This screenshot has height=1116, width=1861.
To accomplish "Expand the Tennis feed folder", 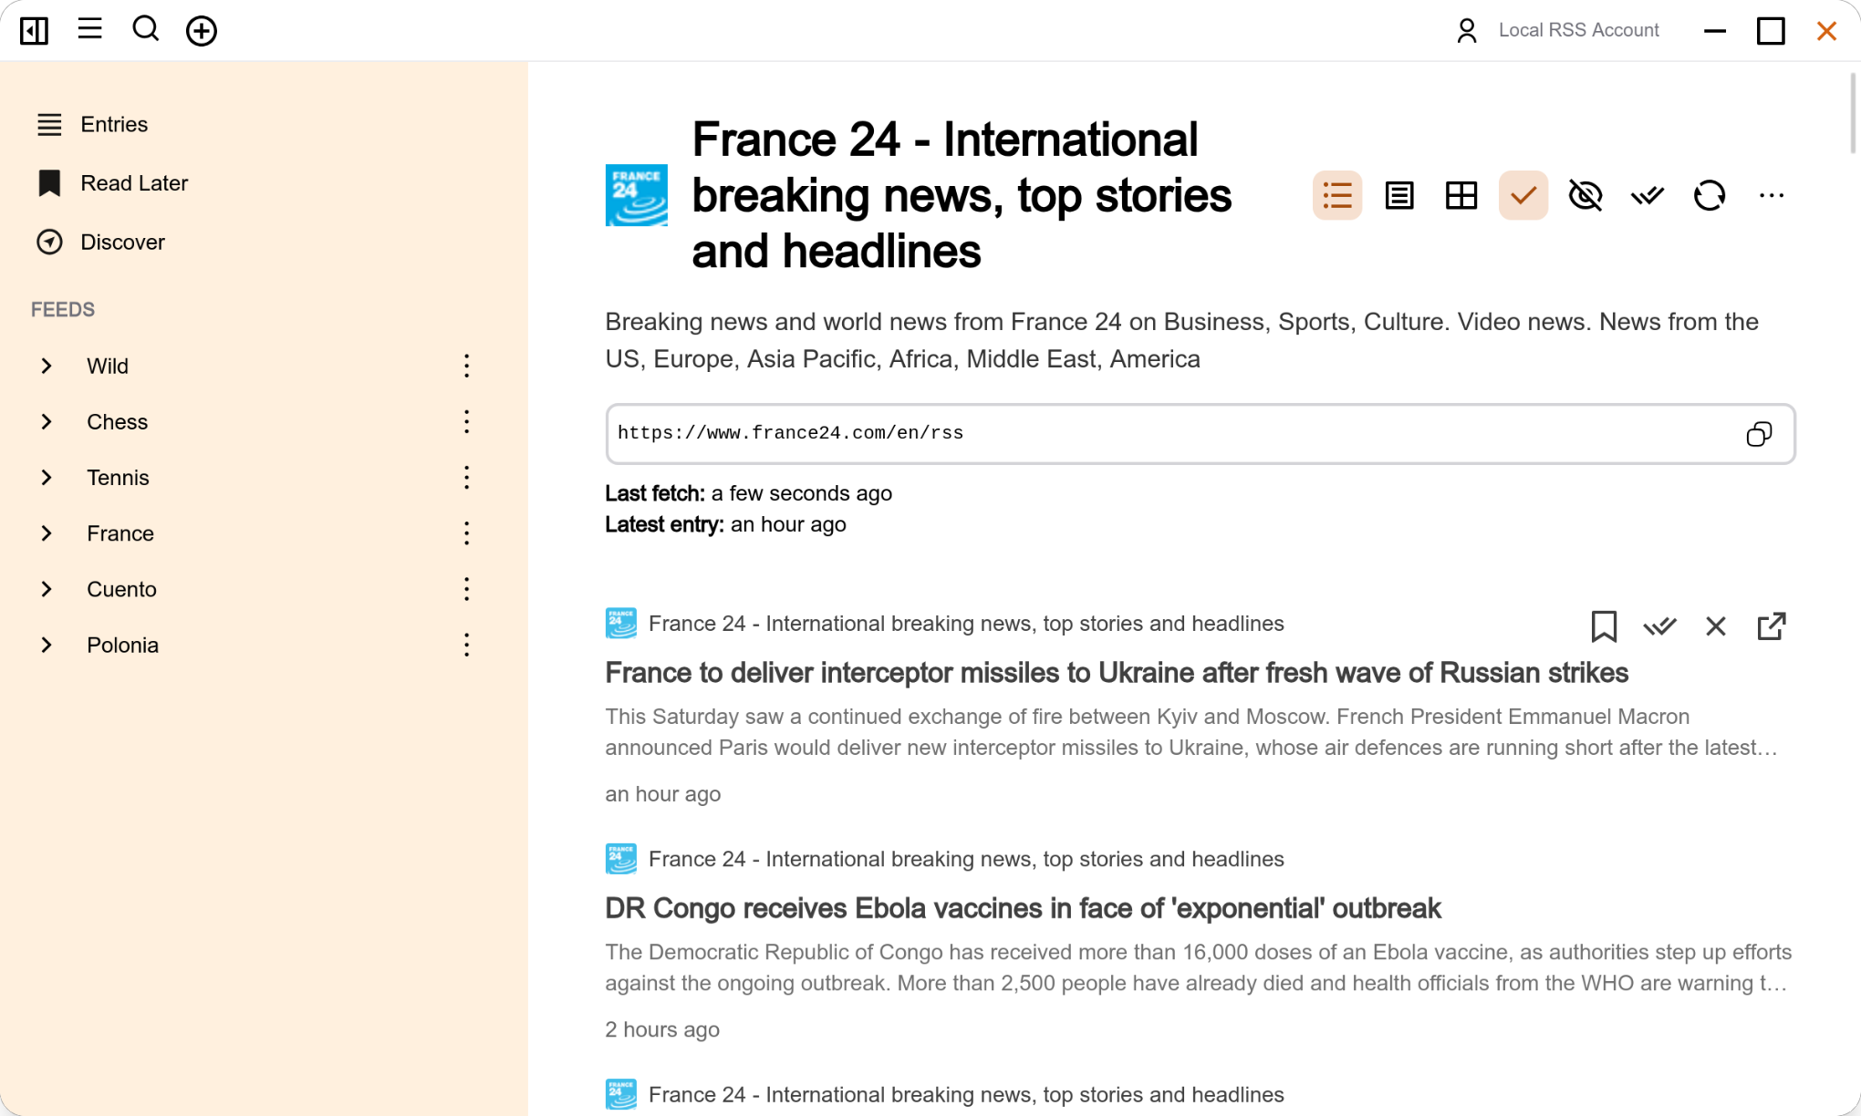I will [x=47, y=478].
